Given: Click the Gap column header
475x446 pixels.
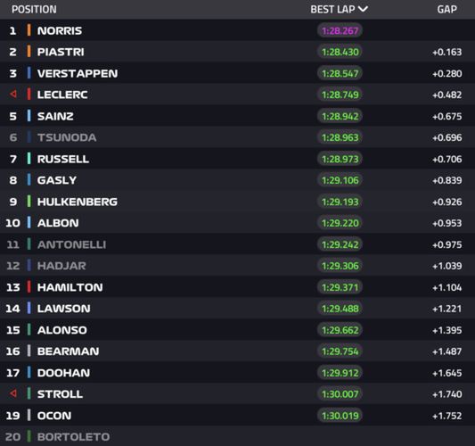Looking at the screenshot, I should pyautogui.click(x=446, y=10).
